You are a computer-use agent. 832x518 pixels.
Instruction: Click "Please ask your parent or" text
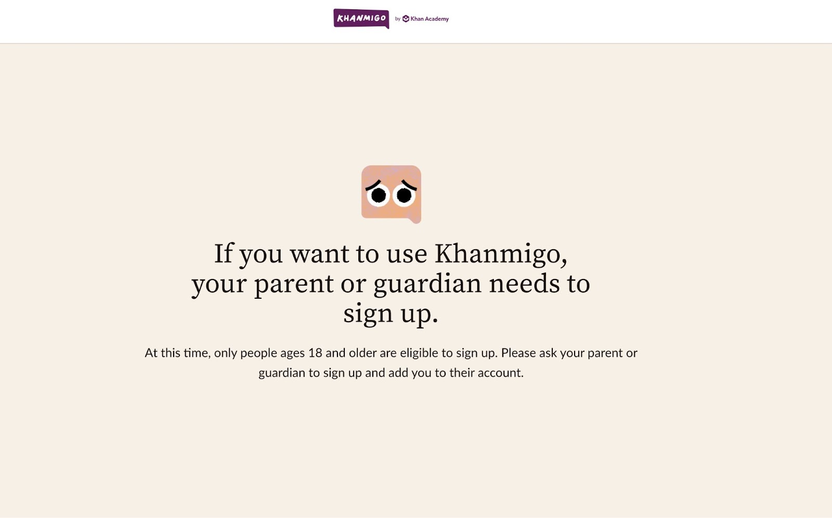(569, 353)
